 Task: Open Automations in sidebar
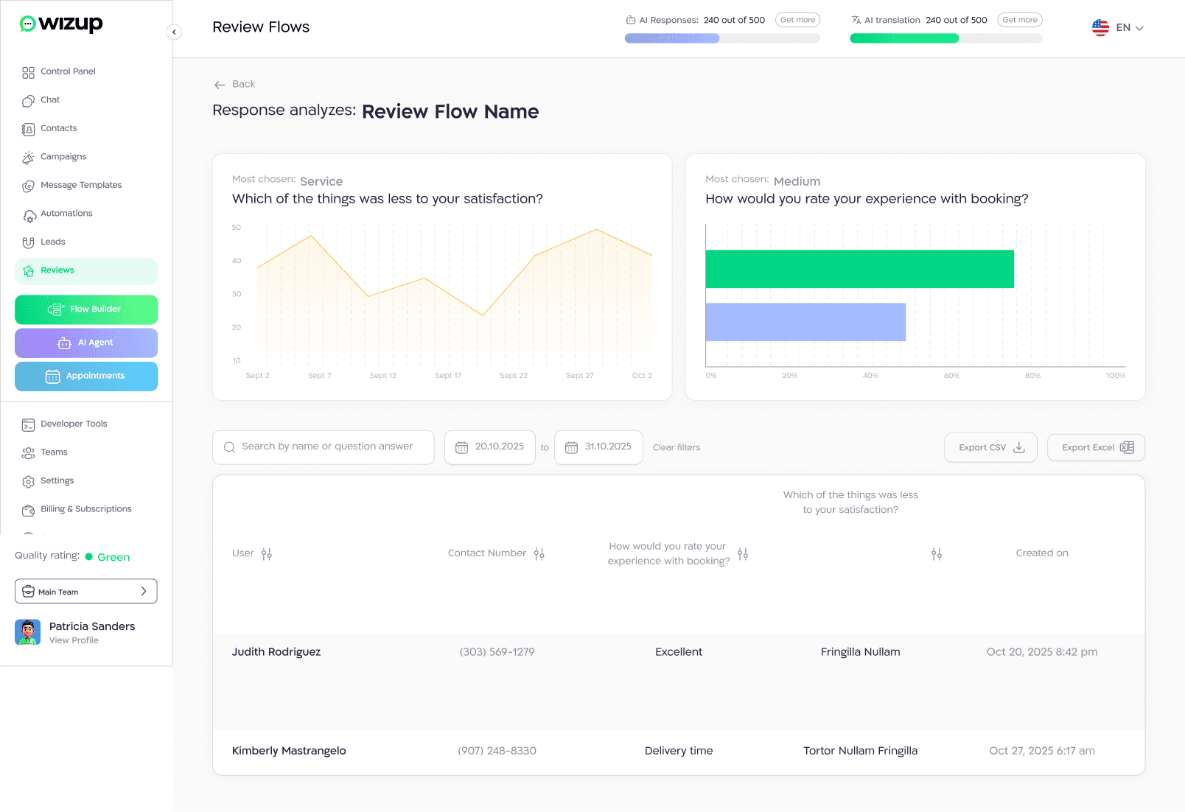point(66,214)
